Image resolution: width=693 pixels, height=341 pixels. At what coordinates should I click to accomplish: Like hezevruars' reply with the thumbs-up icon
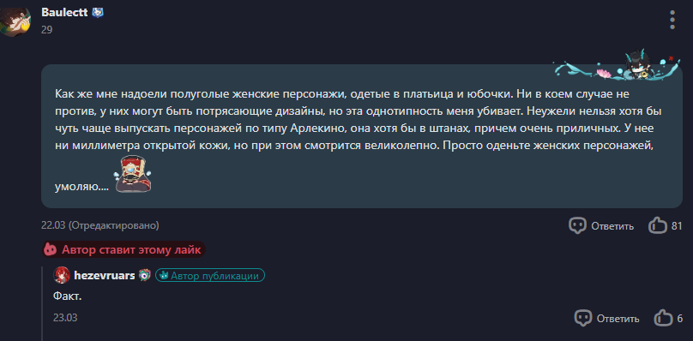[663, 318]
